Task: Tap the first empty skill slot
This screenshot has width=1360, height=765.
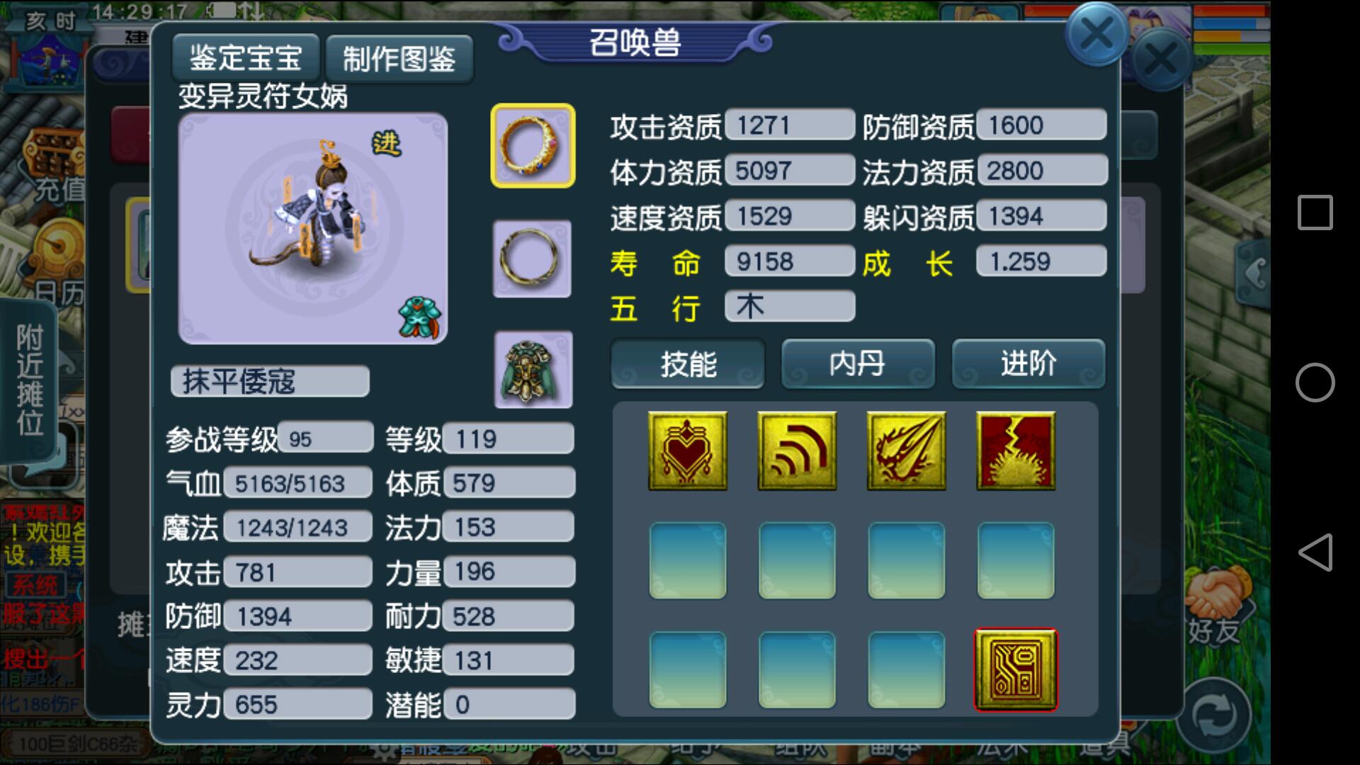Action: point(687,561)
